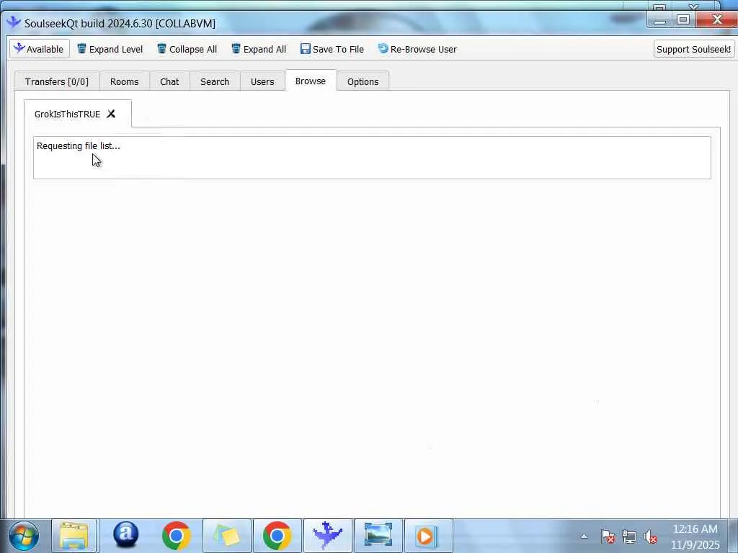The width and height of the screenshot is (738, 553).
Task: Click the Soulseek taskbar icon
Action: pos(328,536)
